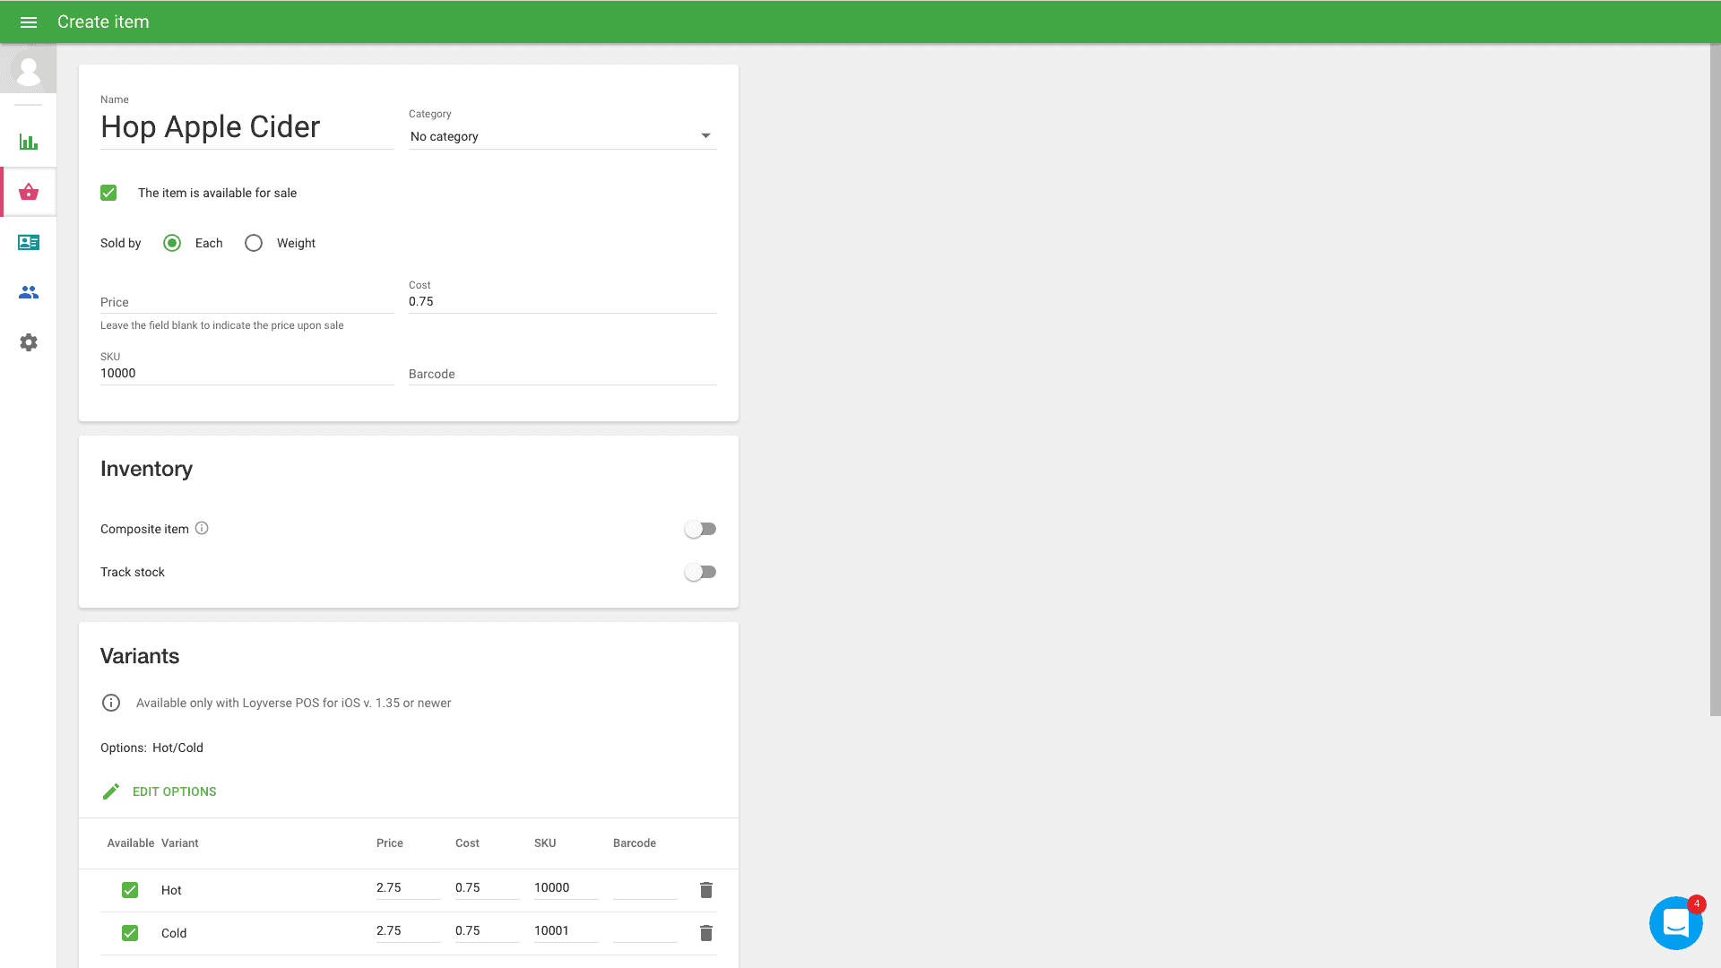Edit Cold variant cost 0.75
The image size is (1721, 968).
coord(488,930)
